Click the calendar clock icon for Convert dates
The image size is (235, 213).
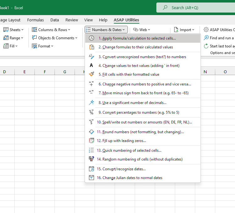pyautogui.click(x=91, y=169)
